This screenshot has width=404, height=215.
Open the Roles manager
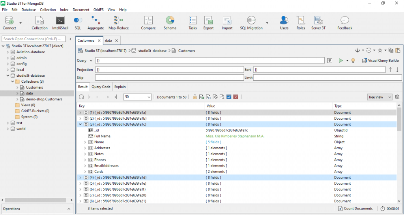pos(301,23)
